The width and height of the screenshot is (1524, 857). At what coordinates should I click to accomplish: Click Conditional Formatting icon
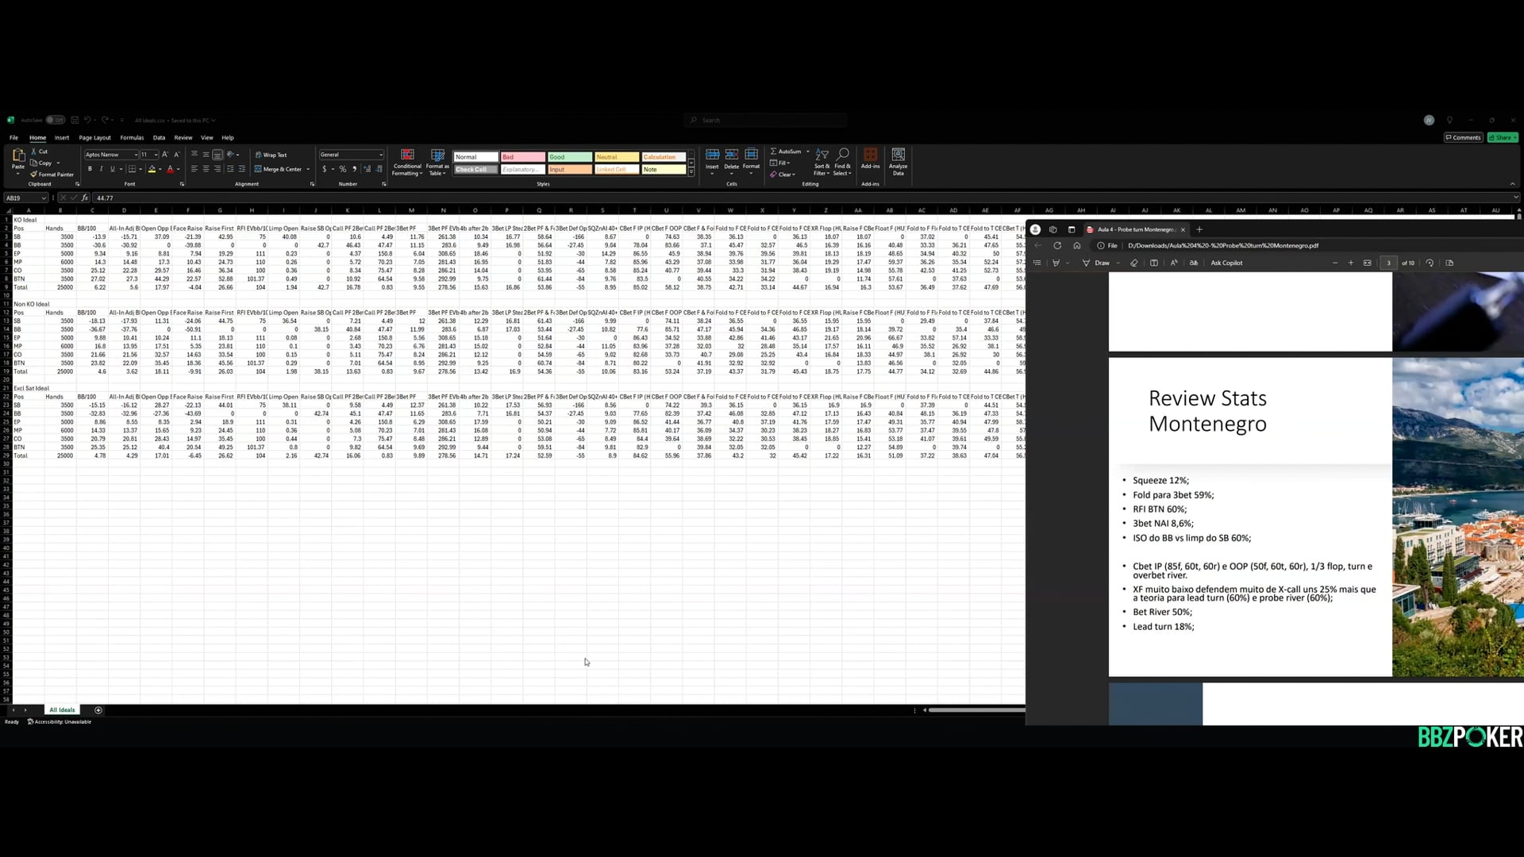pyautogui.click(x=407, y=155)
